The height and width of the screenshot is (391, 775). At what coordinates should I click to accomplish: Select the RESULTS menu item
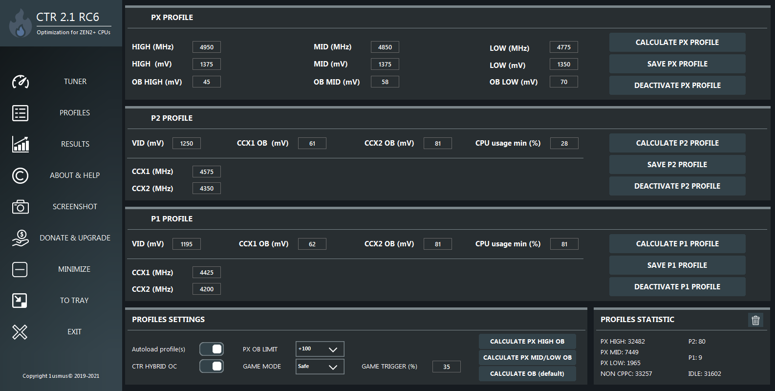[x=75, y=144]
